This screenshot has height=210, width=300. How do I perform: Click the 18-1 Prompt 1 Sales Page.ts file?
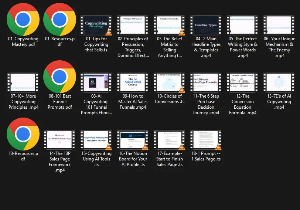click(206, 140)
